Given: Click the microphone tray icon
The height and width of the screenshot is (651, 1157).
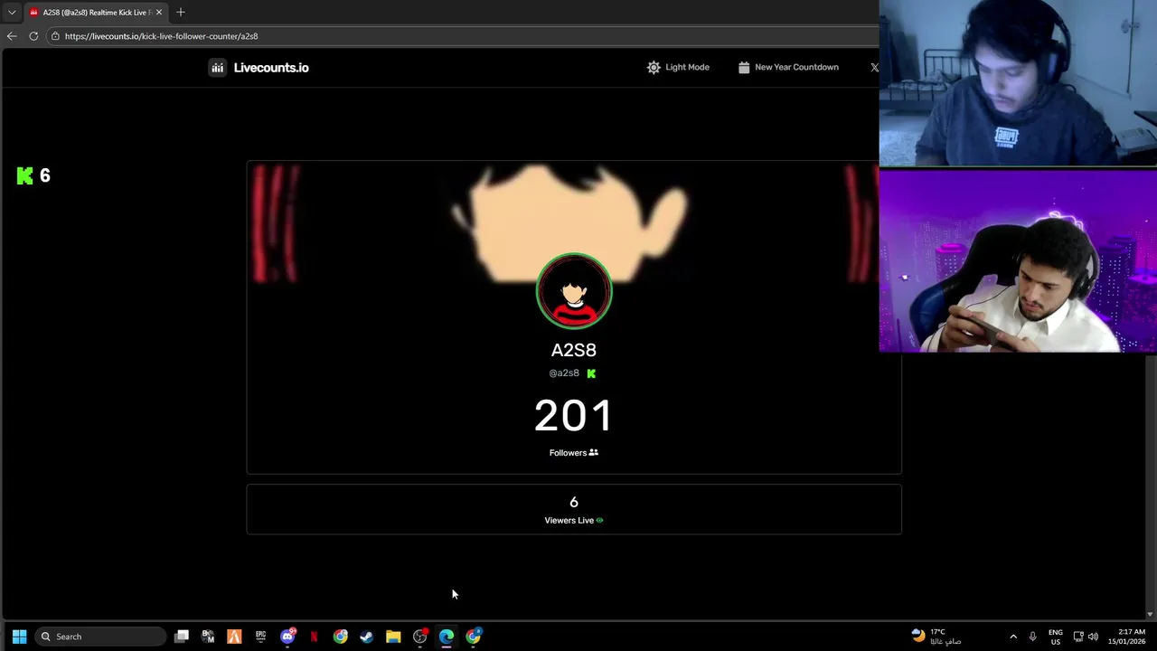Looking at the screenshot, I should pyautogui.click(x=1032, y=637).
